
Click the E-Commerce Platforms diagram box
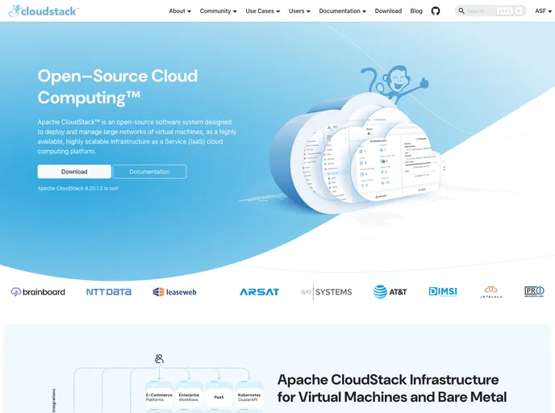159,397
